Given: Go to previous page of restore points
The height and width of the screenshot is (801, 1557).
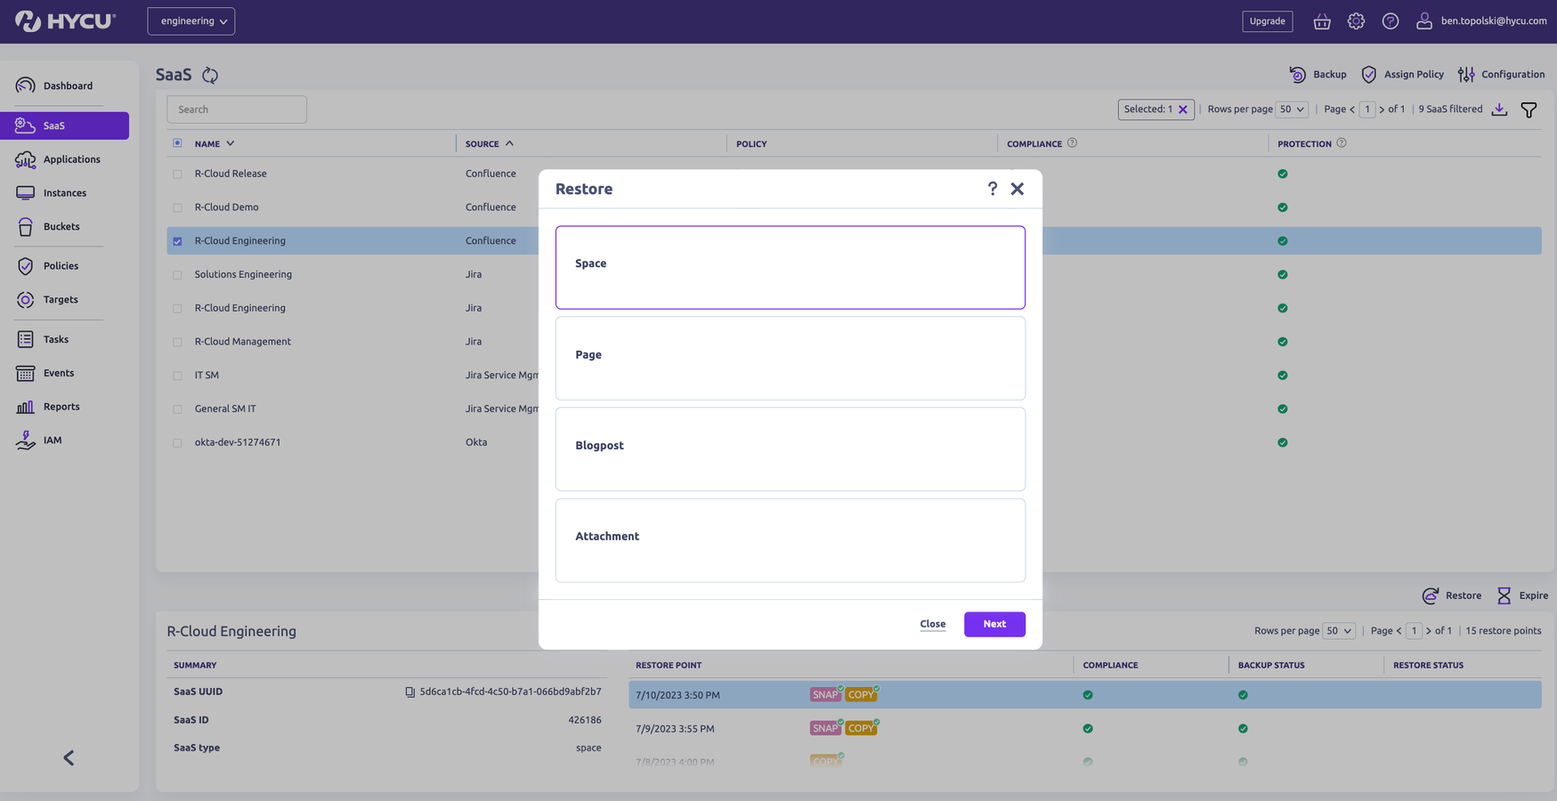Looking at the screenshot, I should [1399, 631].
